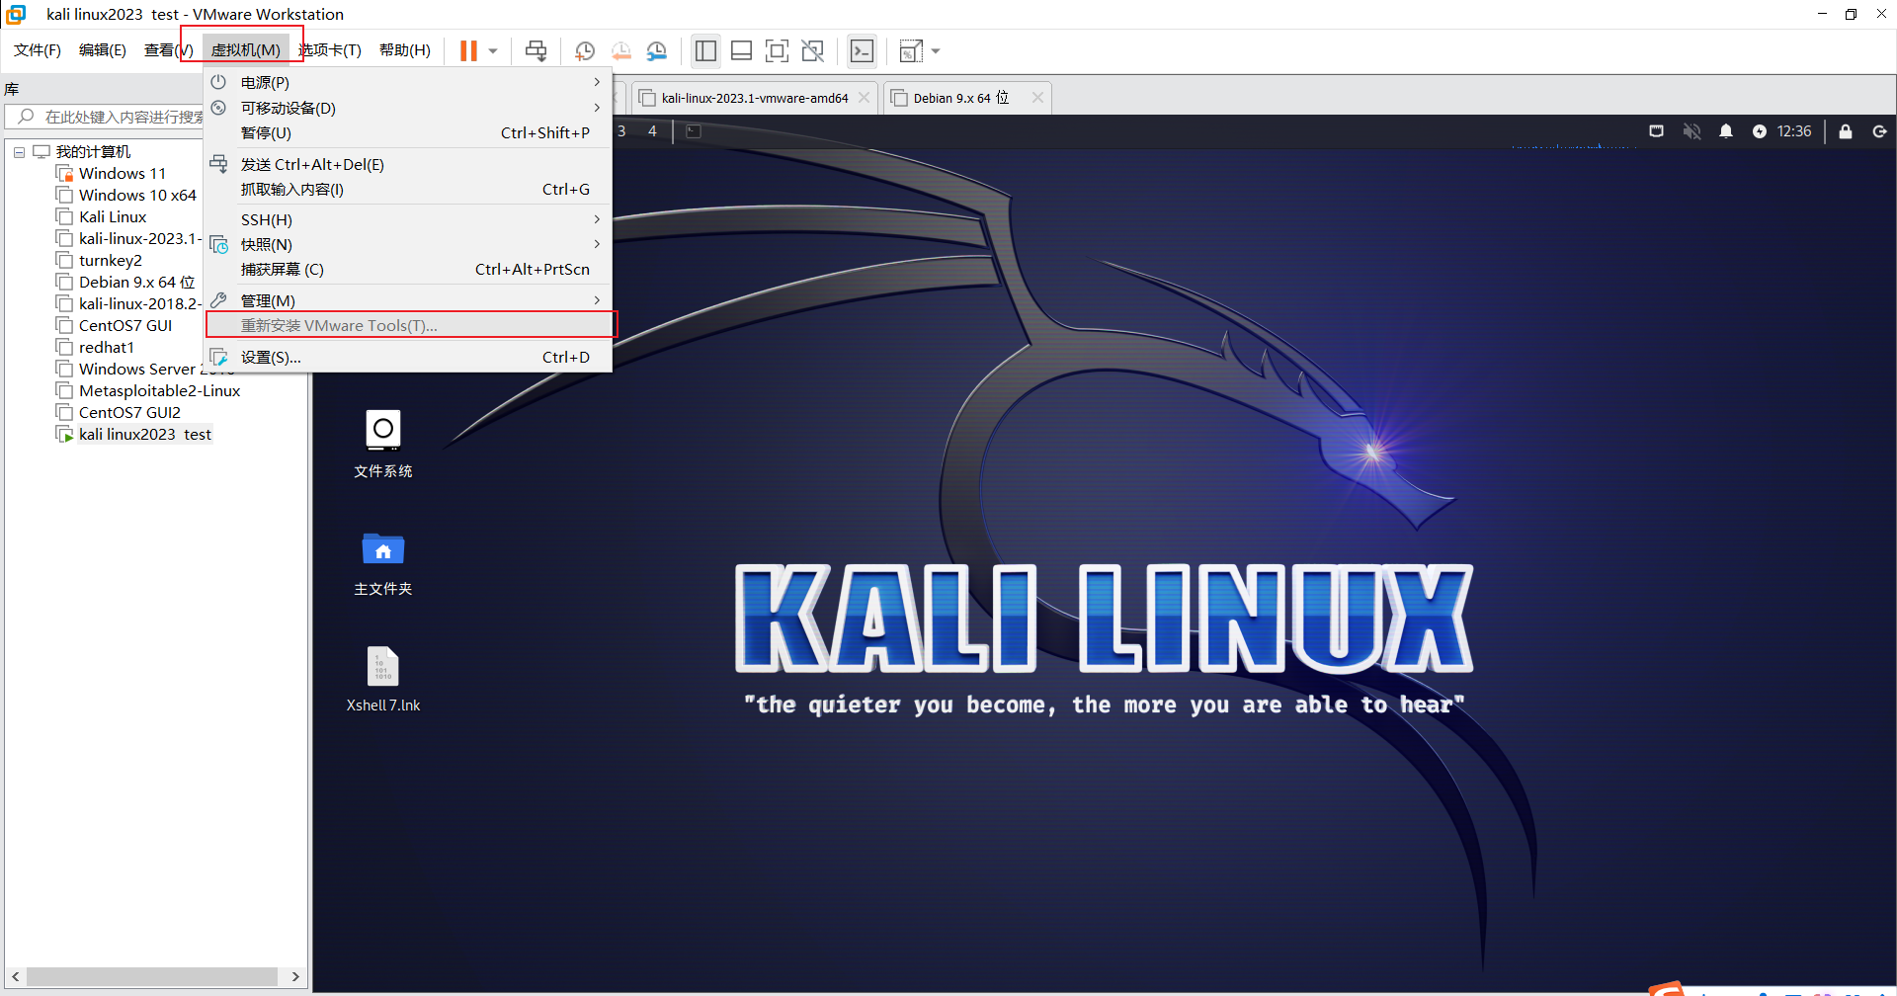Open the 编辑(E) menu

point(103,50)
